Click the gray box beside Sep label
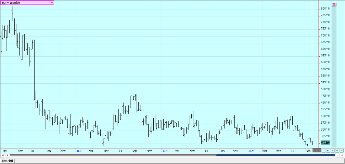 coord(317,150)
